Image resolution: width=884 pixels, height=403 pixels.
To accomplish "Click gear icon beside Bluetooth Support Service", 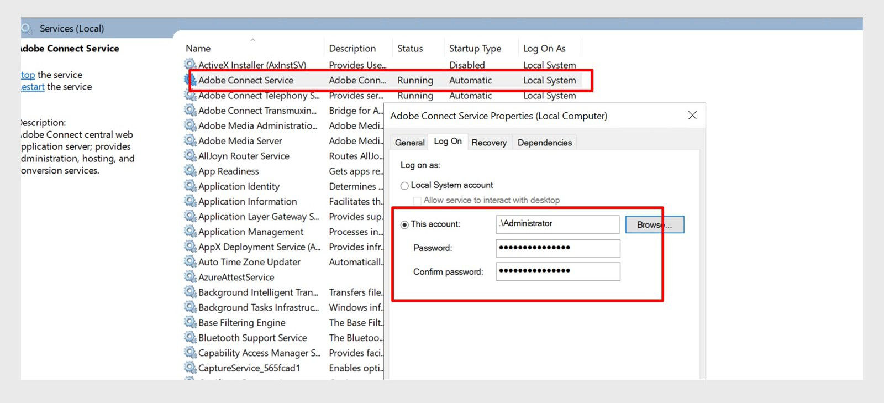I will pyautogui.click(x=190, y=337).
